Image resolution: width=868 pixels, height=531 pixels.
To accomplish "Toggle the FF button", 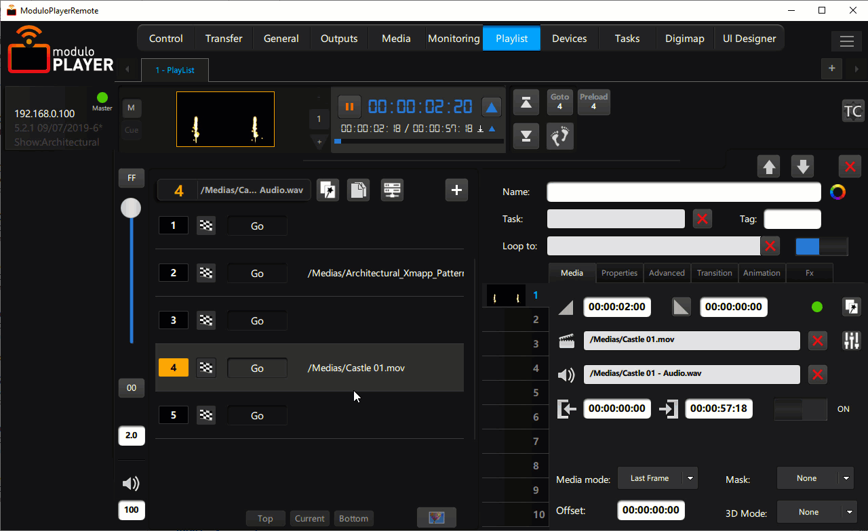I will 132,178.
